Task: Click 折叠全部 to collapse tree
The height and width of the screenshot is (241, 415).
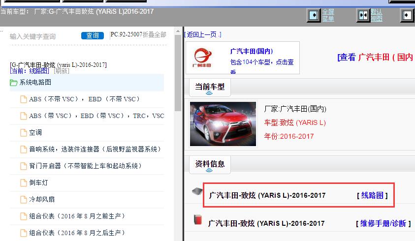Action: point(154,34)
